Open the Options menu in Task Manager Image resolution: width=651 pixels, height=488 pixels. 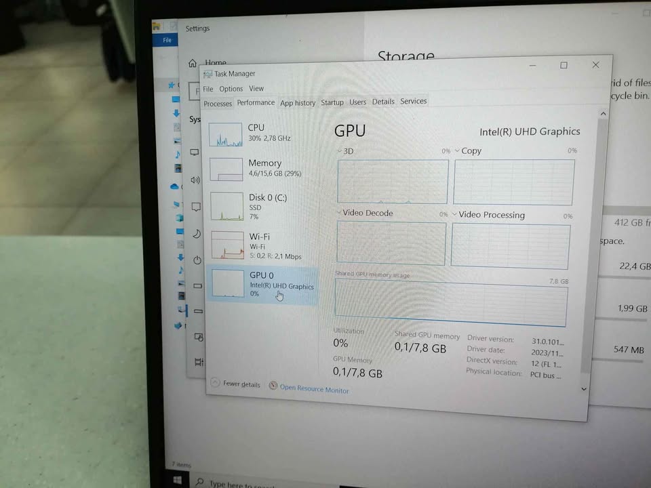pyautogui.click(x=231, y=89)
